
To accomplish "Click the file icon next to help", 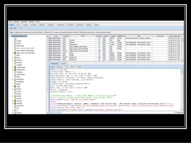I will (15, 77).
